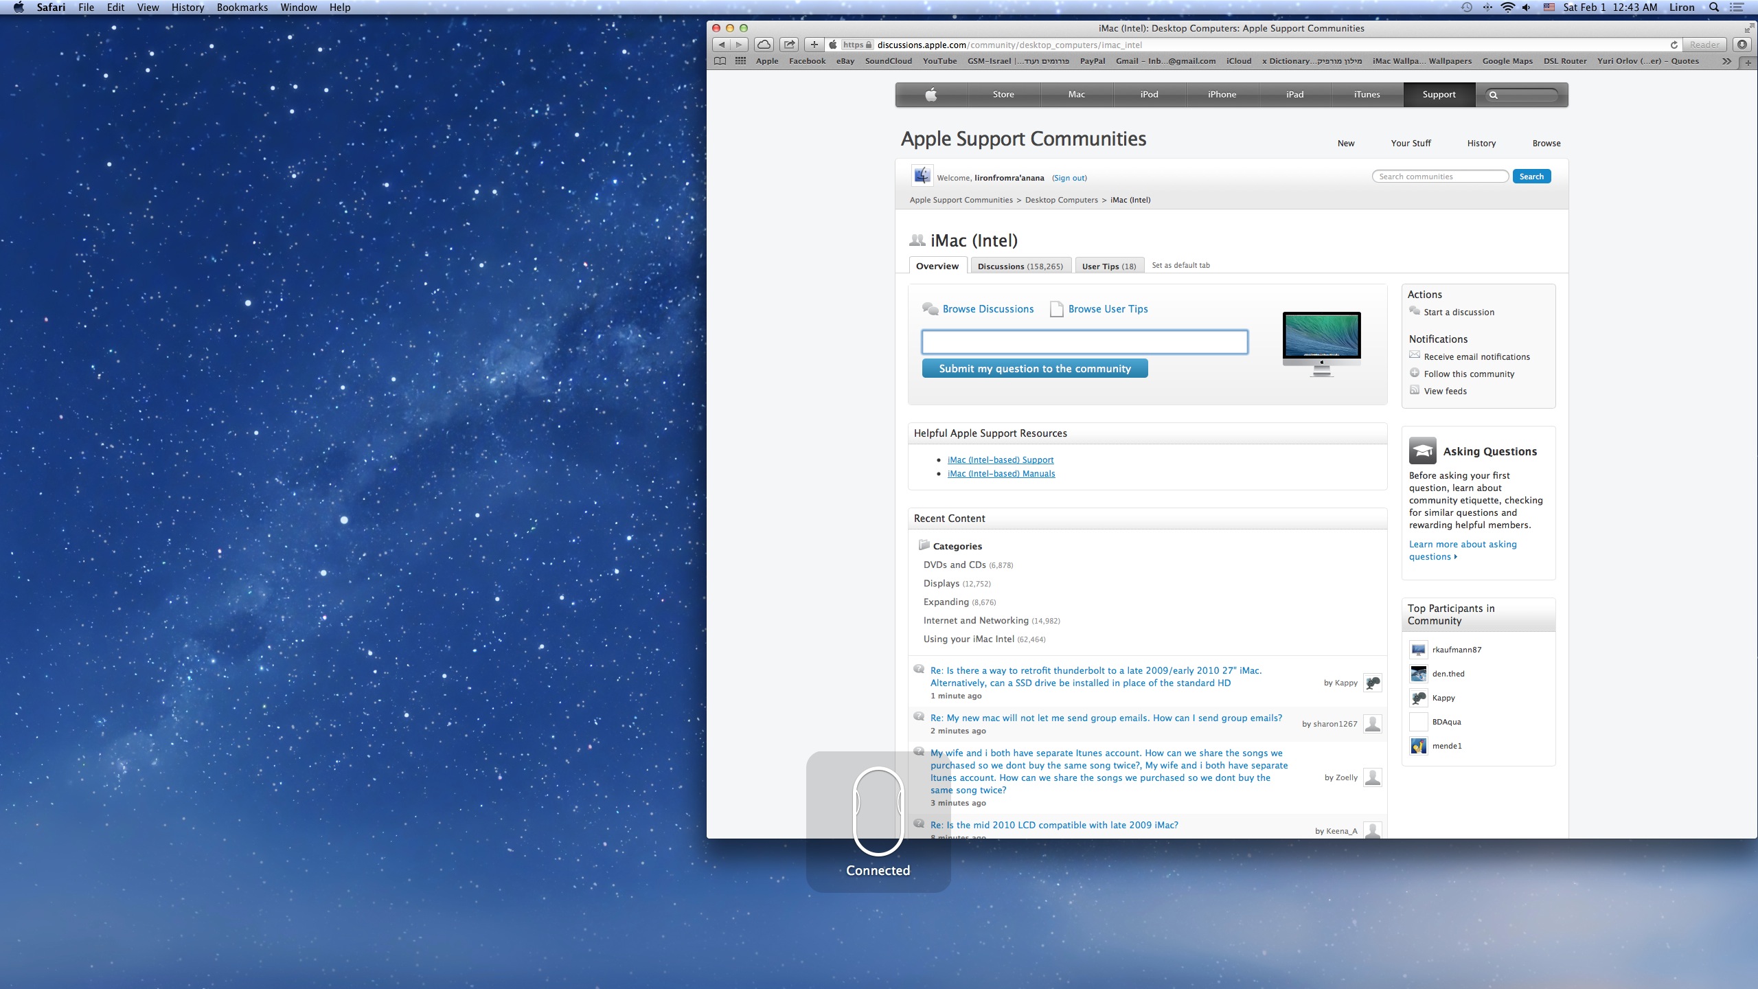Click Submit my question to the community
The image size is (1758, 989).
(1034, 369)
